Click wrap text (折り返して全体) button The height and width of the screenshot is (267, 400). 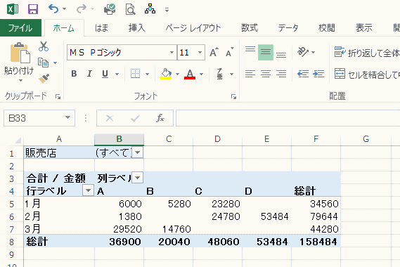[367, 52]
